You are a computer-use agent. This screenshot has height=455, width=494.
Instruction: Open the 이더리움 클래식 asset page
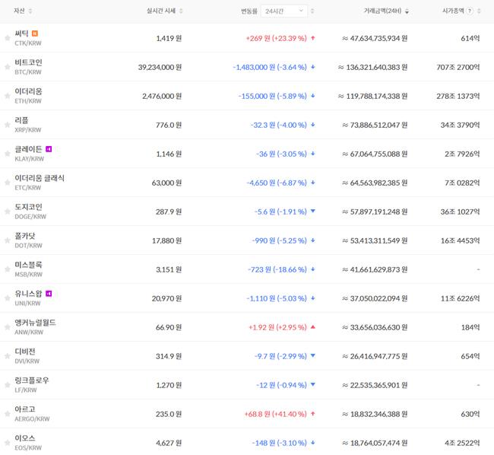[x=40, y=178]
